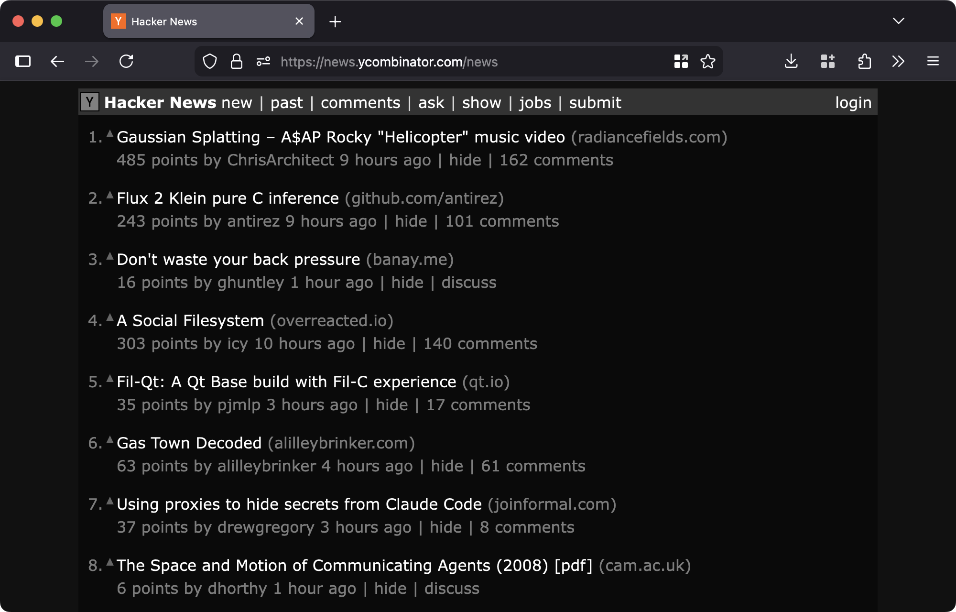Image resolution: width=956 pixels, height=612 pixels.
Task: Click the back navigation arrow
Action: click(x=57, y=62)
